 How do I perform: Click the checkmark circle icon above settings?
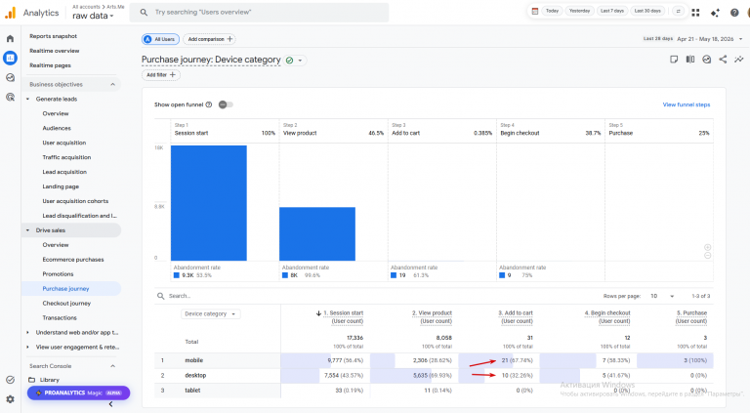(10, 380)
